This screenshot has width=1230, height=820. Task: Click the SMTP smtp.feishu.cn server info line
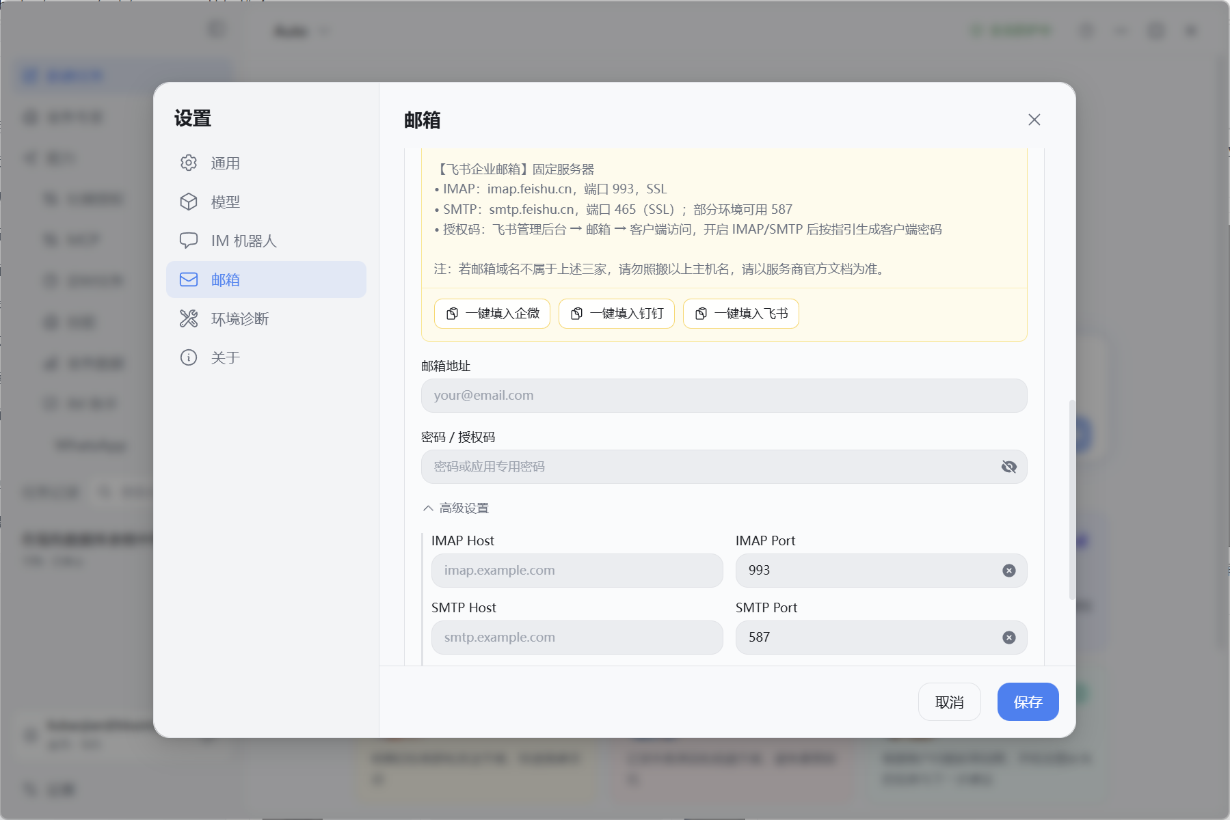pyautogui.click(x=613, y=210)
